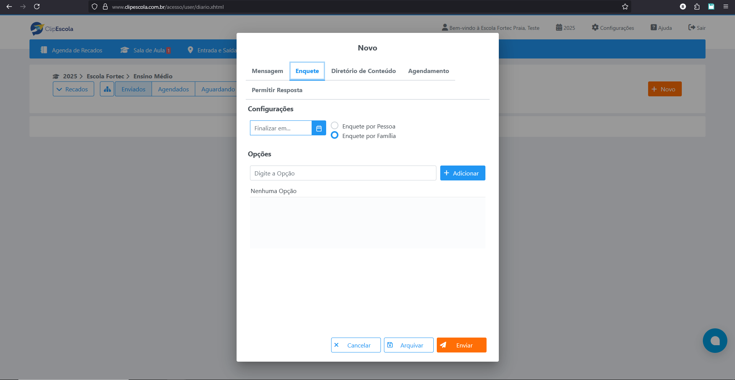
Task: Open the calendar date picker icon
Action: tap(318, 128)
